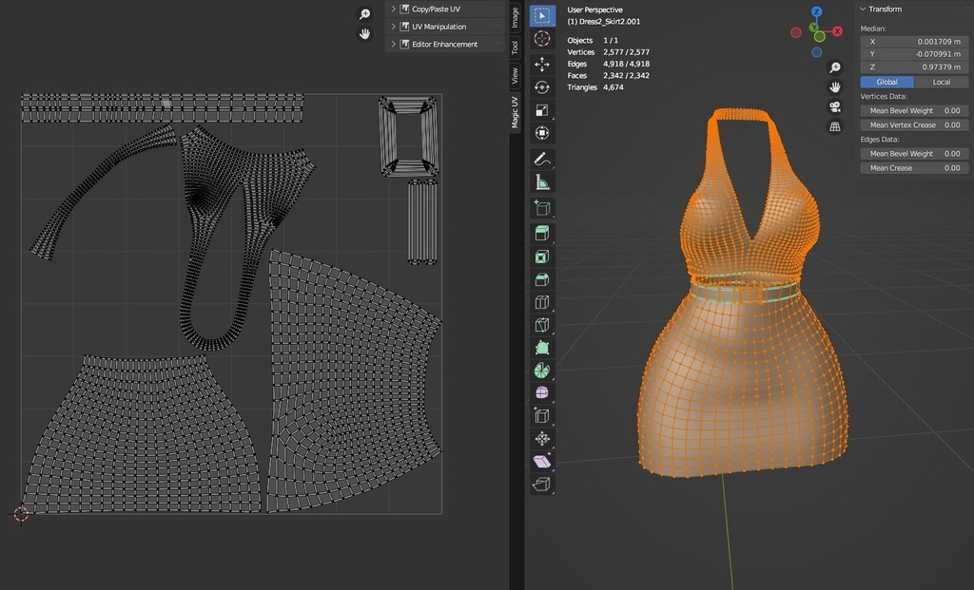The image size is (974, 590).
Task: Select the Move tool
Action: coord(540,63)
